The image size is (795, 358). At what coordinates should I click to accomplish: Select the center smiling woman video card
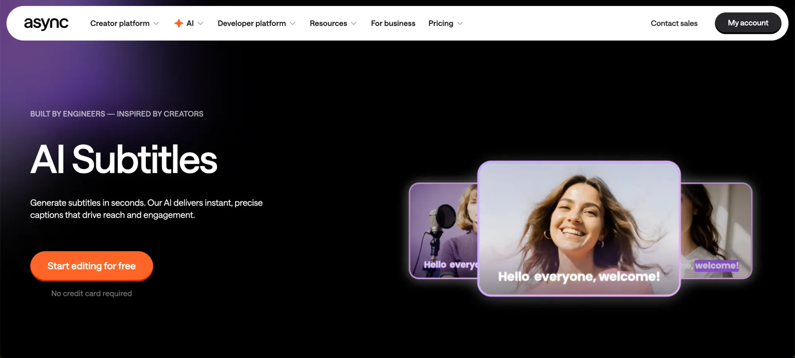coord(579,228)
